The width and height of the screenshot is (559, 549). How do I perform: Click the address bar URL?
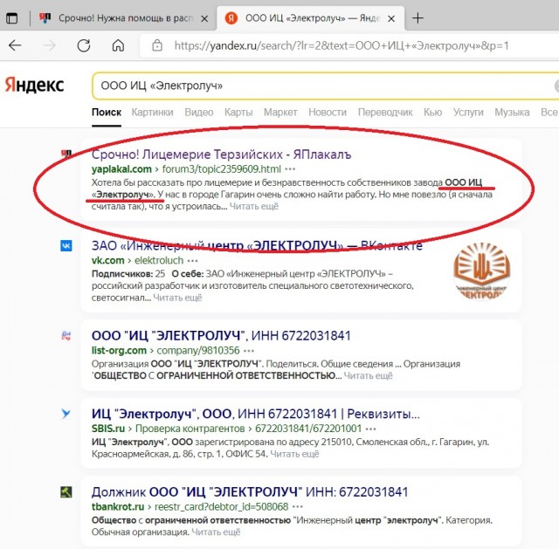coord(342,45)
